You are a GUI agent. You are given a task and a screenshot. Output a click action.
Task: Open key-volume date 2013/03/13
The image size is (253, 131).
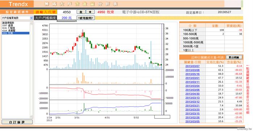point(192,98)
